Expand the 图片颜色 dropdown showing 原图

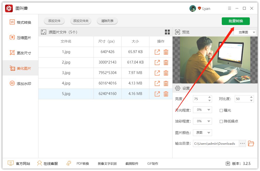(202, 133)
